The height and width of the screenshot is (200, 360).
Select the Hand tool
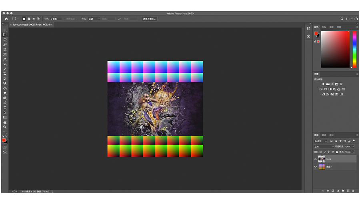[x=5, y=122]
